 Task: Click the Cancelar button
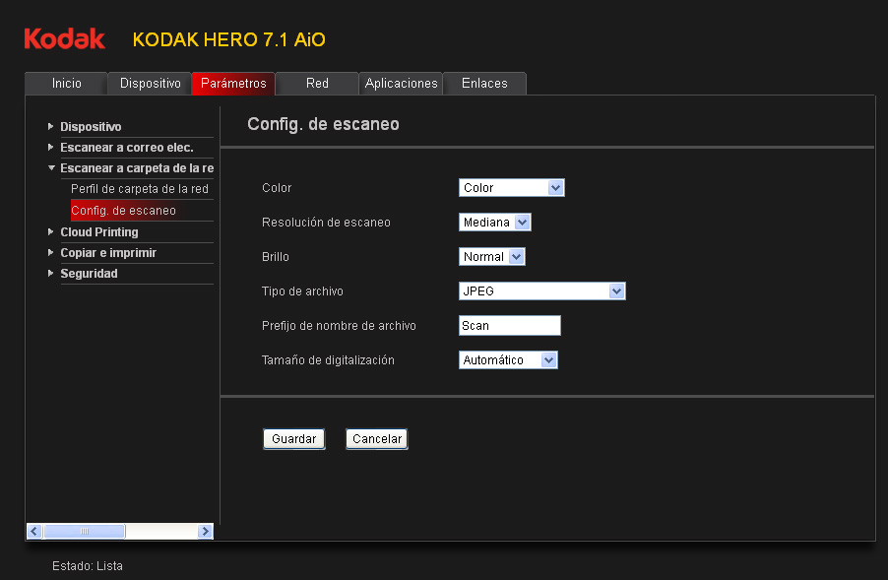pyautogui.click(x=377, y=439)
